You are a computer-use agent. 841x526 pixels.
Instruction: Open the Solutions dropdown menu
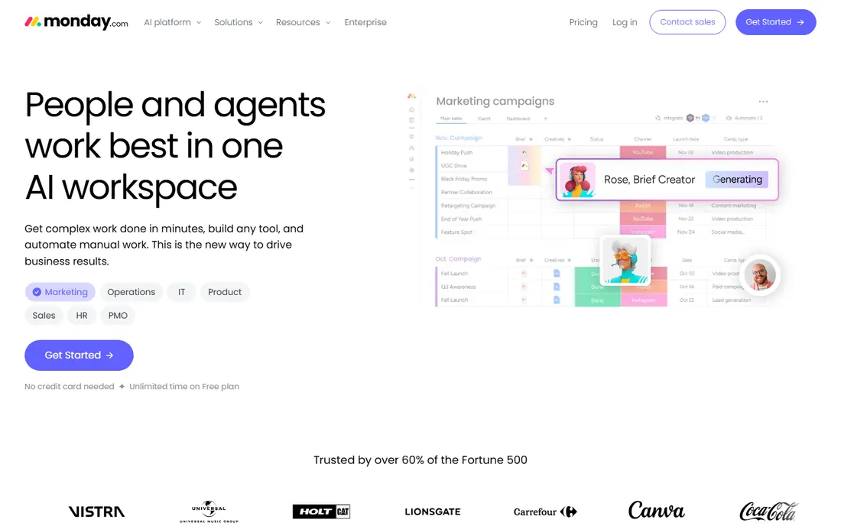(x=238, y=22)
